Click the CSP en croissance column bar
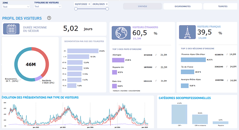The width and height of the screenshot is (239, 130). 200,119
